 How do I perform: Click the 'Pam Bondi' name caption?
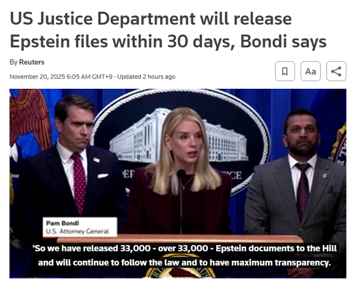[x=62, y=223]
